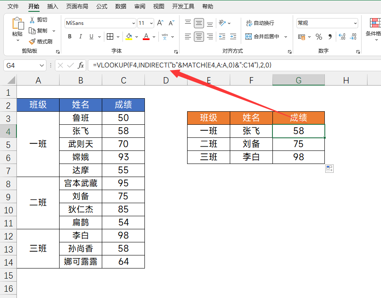Increase font size with large A icon
Image resolution: width=381 pixels, height=298 pixels.
coord(160,23)
